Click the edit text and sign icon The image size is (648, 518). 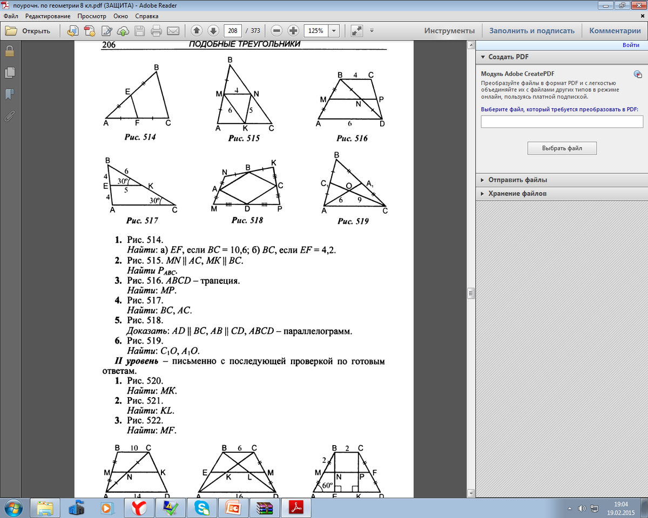pos(106,31)
